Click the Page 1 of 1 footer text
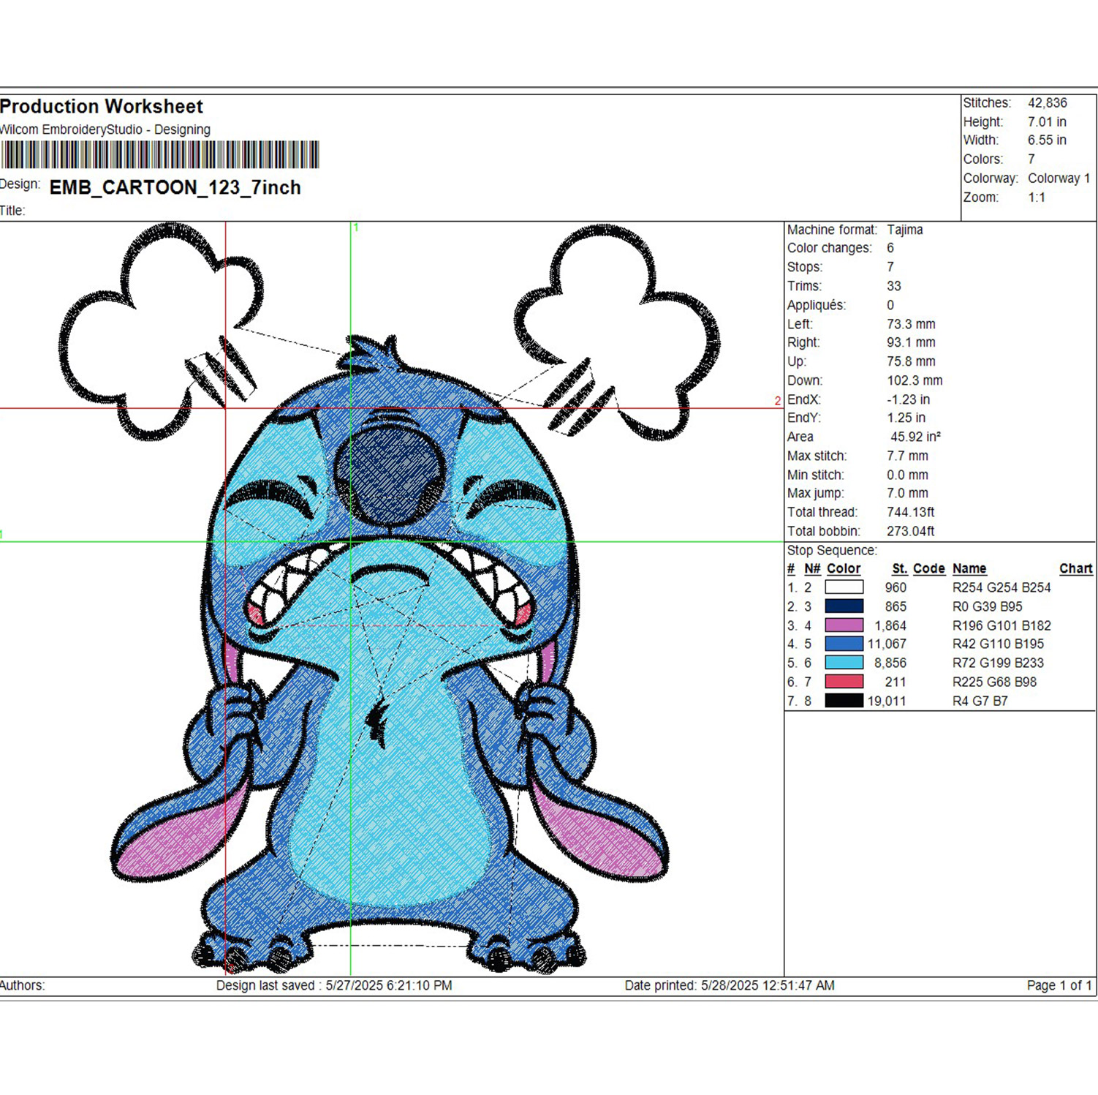Image resolution: width=1098 pixels, height=1095 pixels. (x=1059, y=985)
